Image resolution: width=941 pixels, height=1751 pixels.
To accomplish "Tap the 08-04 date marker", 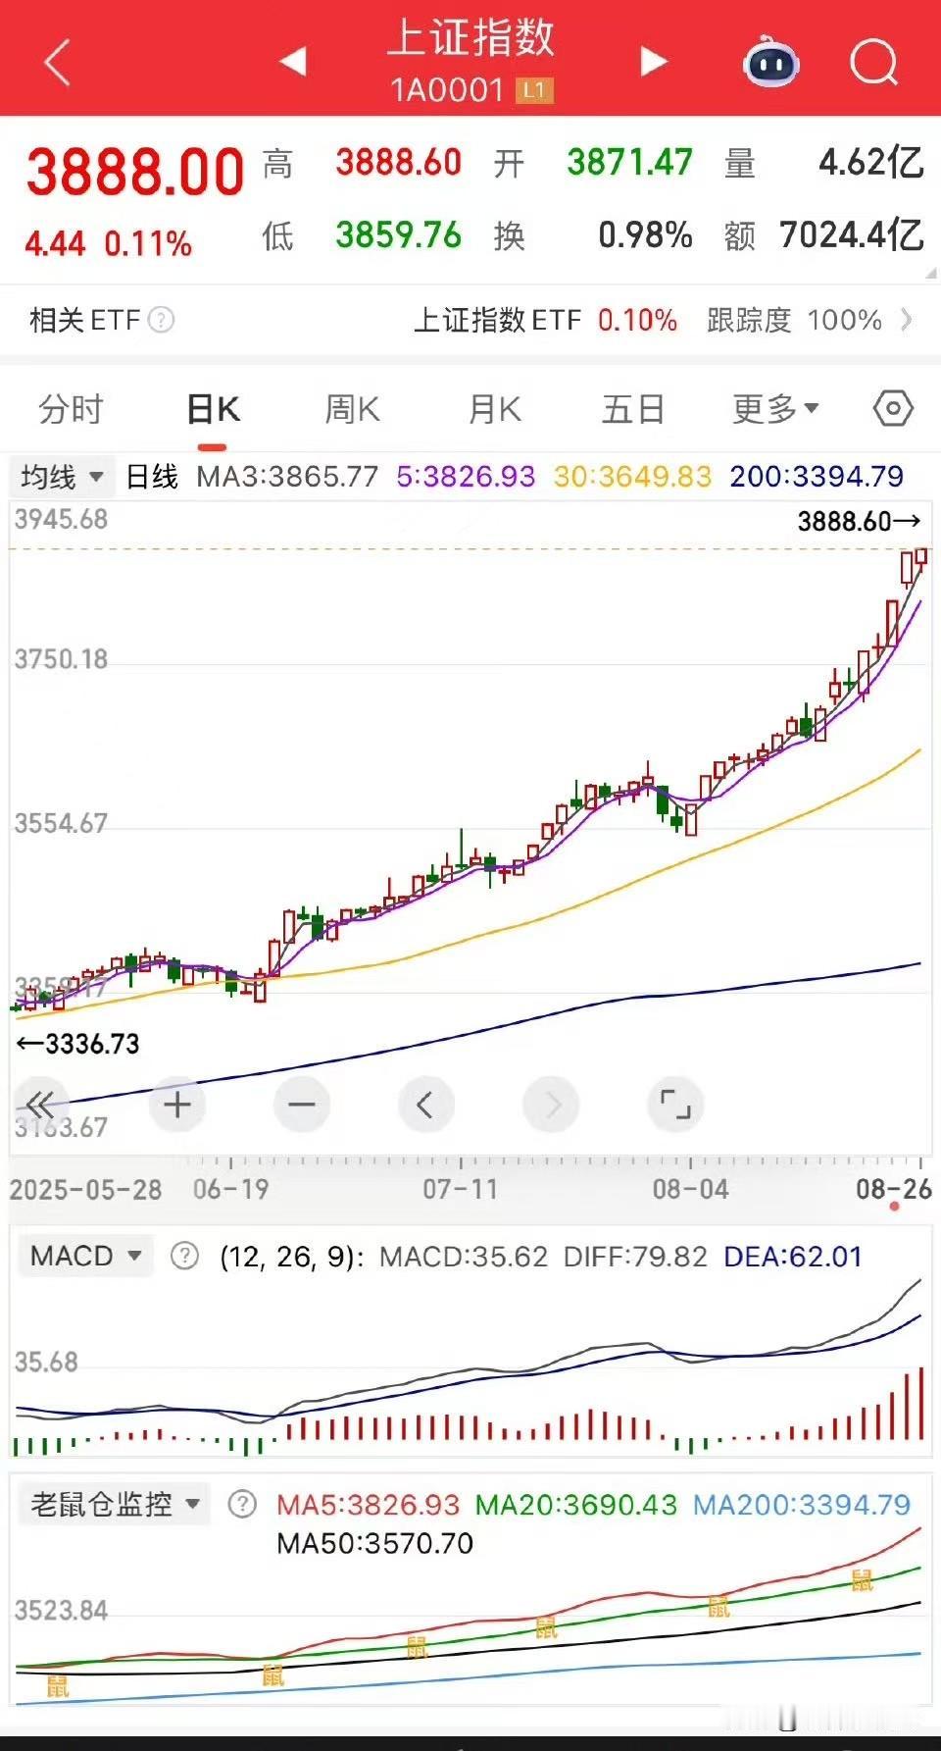I will pos(690,1189).
